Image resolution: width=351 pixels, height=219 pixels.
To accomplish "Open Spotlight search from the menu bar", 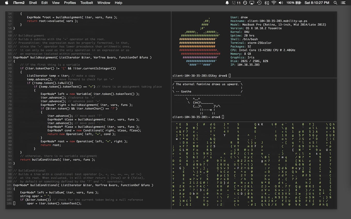I will (335, 3).
